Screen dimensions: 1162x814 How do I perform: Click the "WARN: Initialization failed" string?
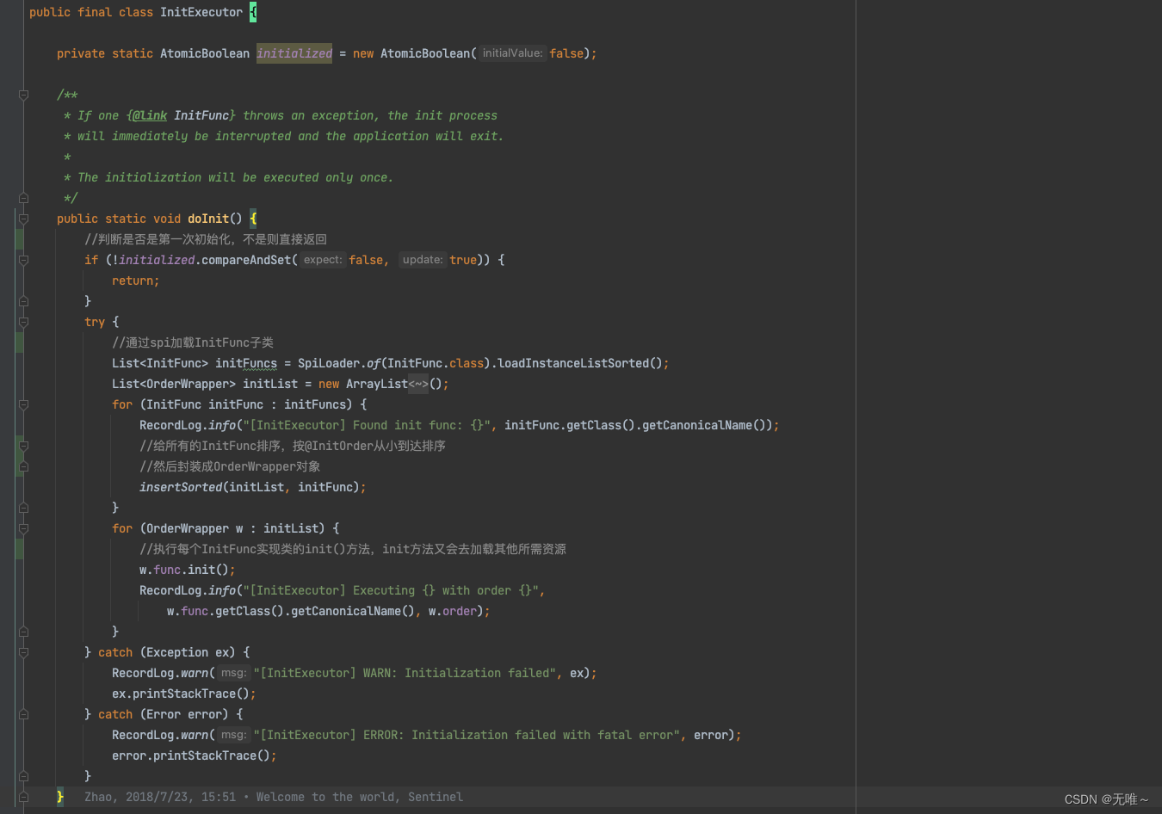[405, 673]
